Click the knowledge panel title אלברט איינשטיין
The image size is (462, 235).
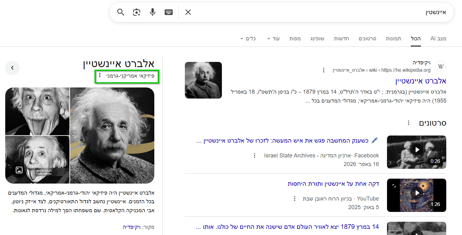(119, 64)
